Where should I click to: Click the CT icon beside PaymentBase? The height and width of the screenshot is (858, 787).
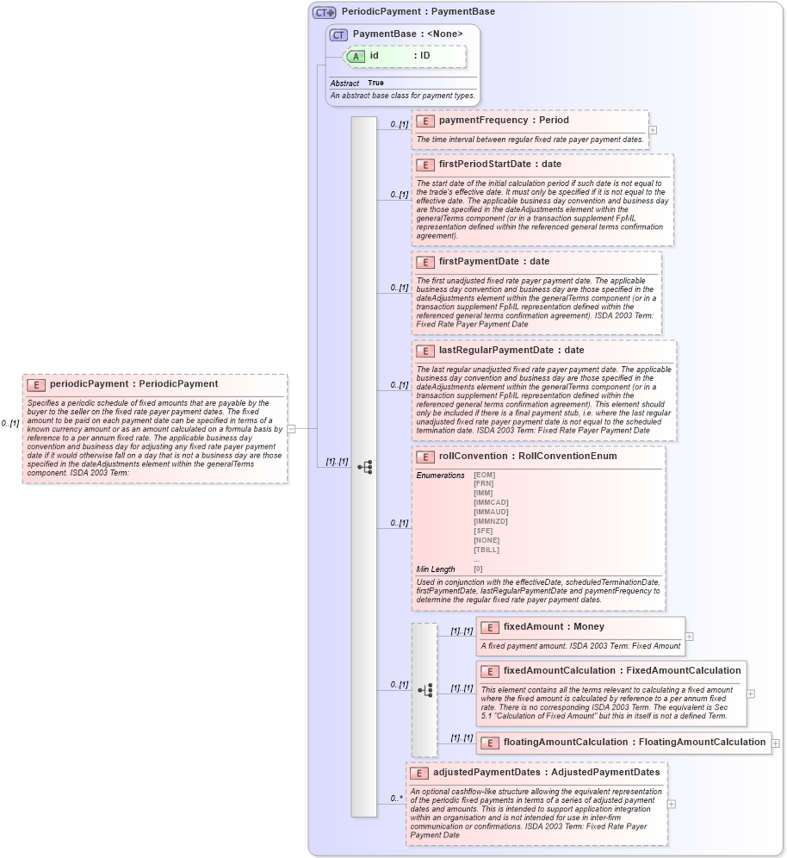point(338,35)
